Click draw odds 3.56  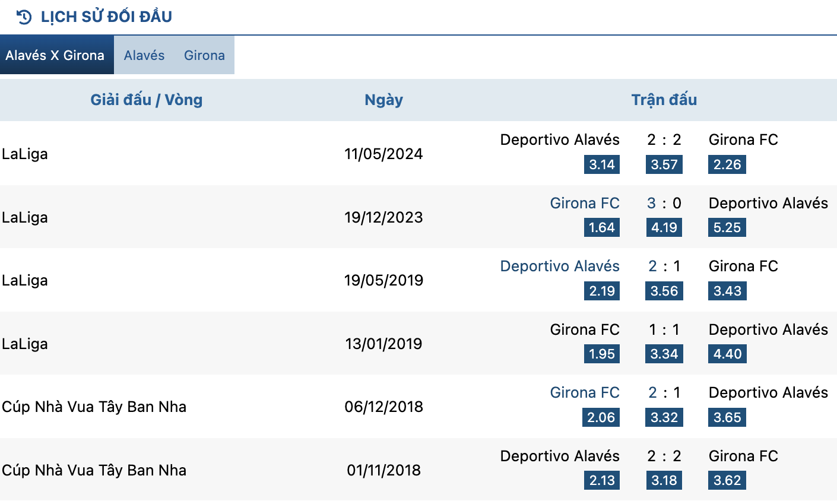coord(664,291)
